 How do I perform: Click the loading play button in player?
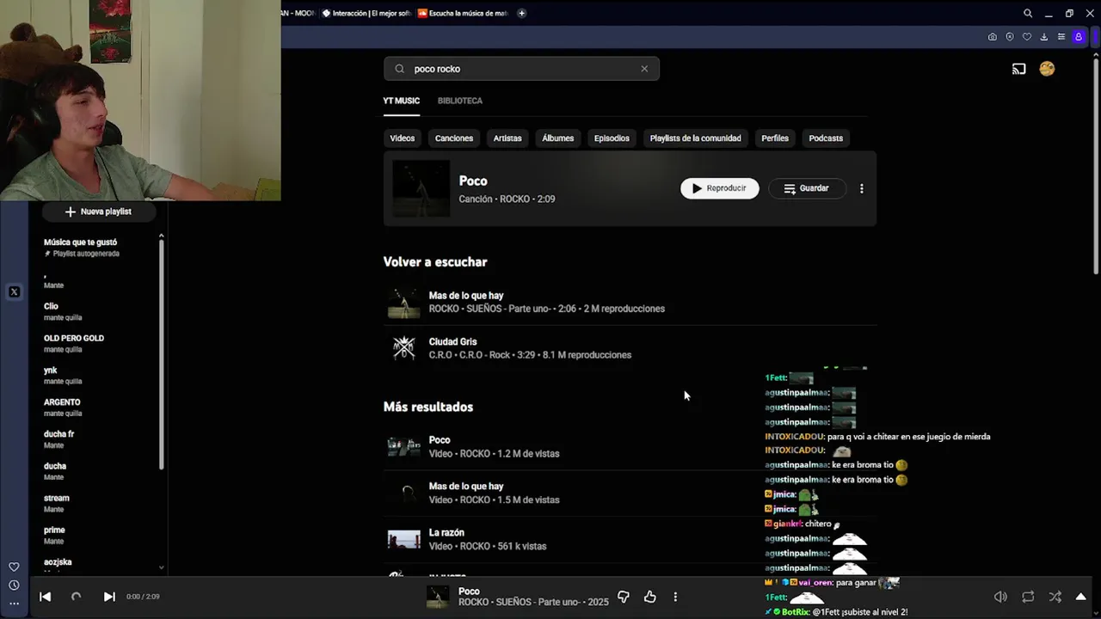pyautogui.click(x=76, y=597)
